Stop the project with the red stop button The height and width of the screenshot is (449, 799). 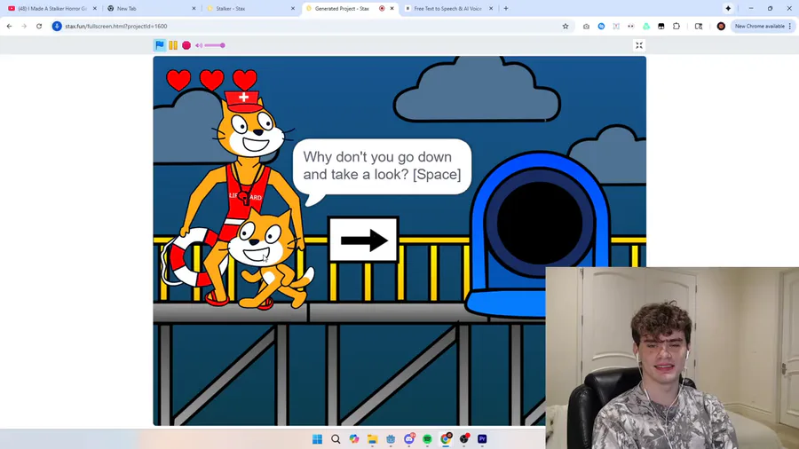tap(186, 45)
